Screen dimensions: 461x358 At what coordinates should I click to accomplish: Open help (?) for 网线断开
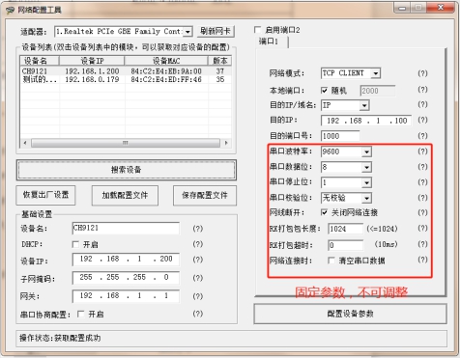point(422,212)
